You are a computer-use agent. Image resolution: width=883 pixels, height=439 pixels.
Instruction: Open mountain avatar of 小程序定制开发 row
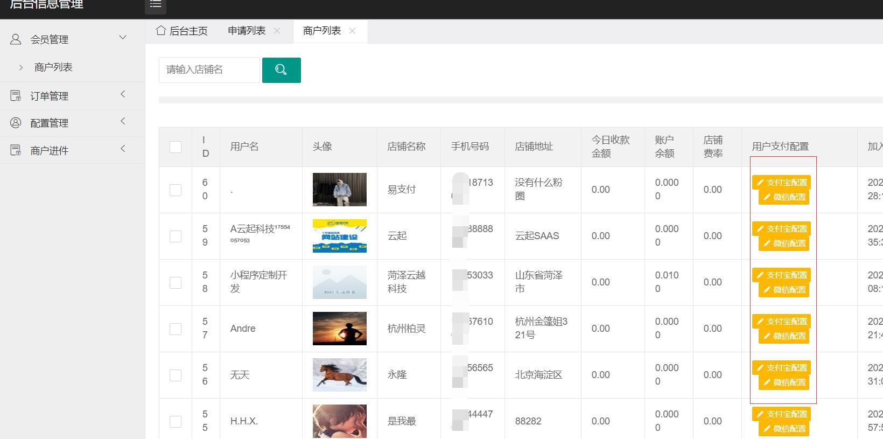click(x=340, y=282)
